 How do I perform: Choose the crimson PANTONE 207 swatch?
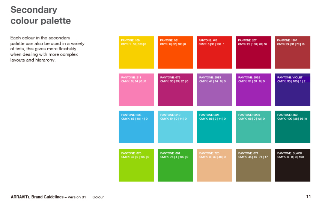253,52
